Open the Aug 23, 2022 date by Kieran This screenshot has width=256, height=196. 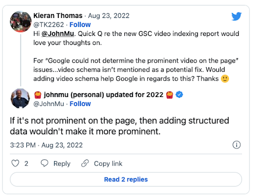pos(108,15)
